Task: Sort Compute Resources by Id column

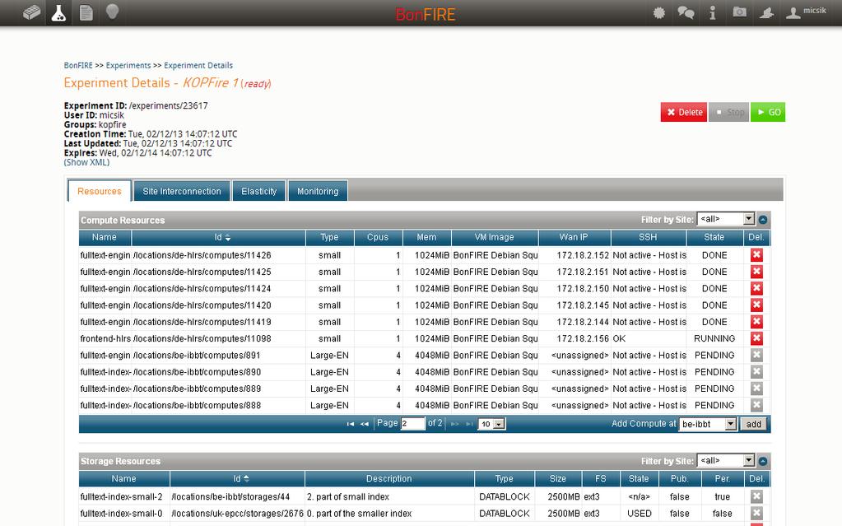Action: click(x=219, y=237)
